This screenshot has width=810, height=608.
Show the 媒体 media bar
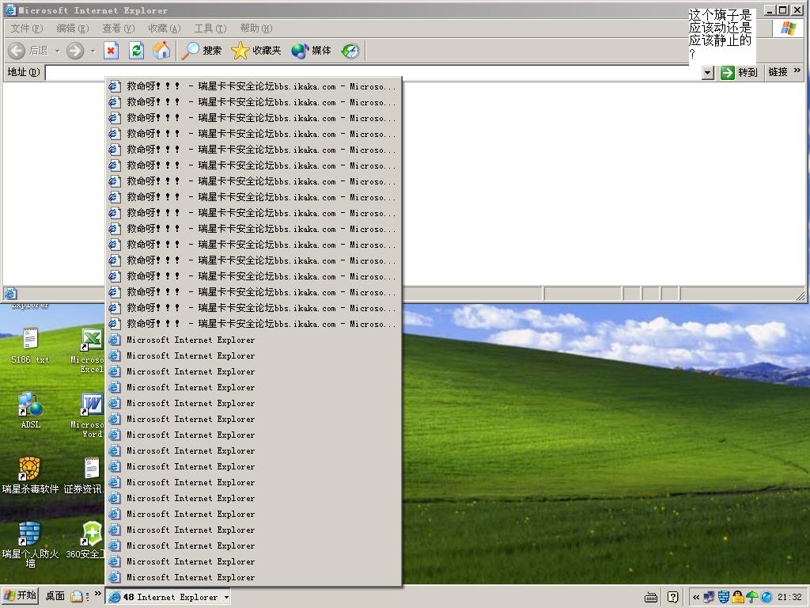[312, 51]
